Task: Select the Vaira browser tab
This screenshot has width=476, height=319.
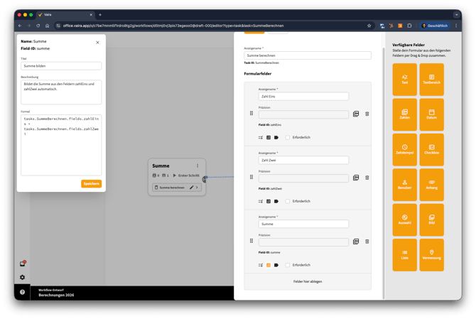Action: coord(65,15)
